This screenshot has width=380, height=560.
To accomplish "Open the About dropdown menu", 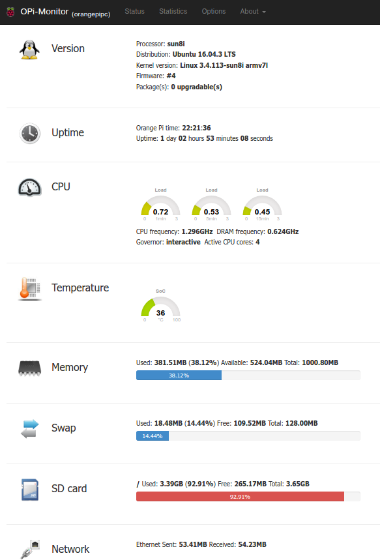I will (253, 12).
